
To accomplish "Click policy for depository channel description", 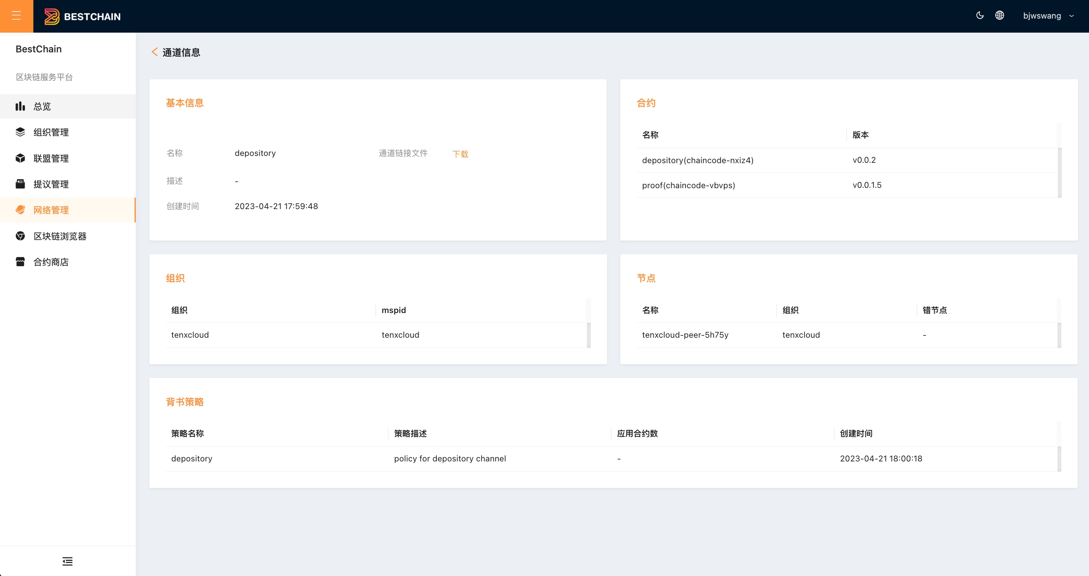I will click(x=450, y=458).
